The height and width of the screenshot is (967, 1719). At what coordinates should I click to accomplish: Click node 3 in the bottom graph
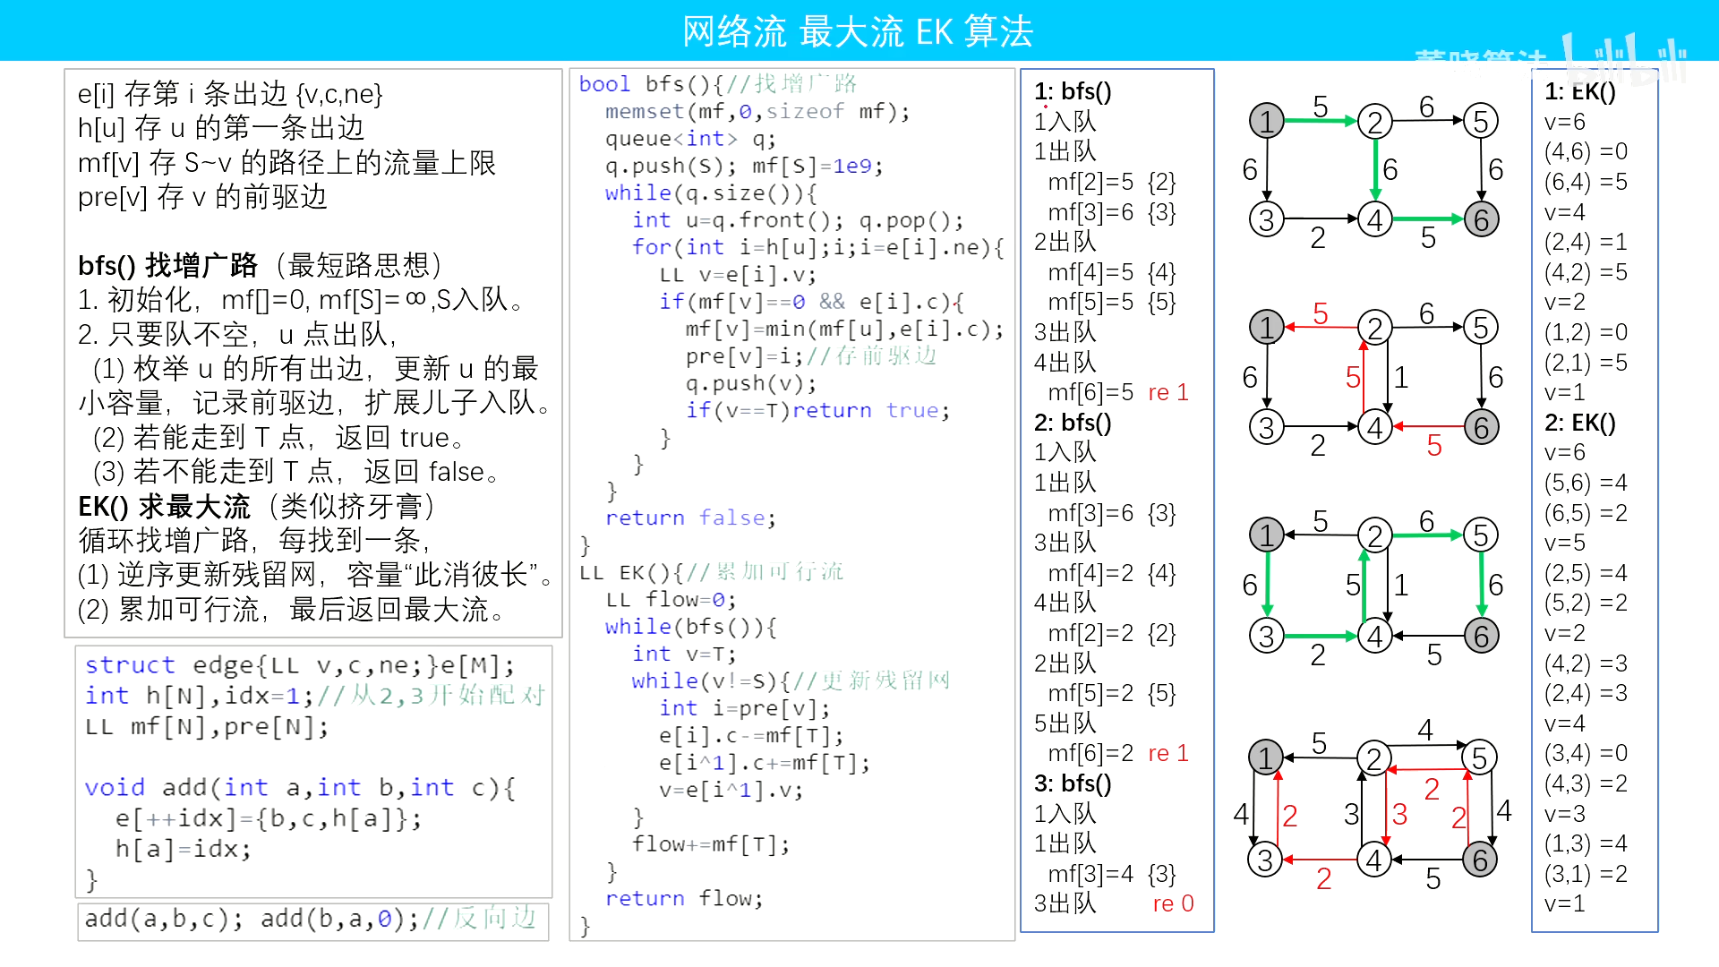tap(1265, 860)
